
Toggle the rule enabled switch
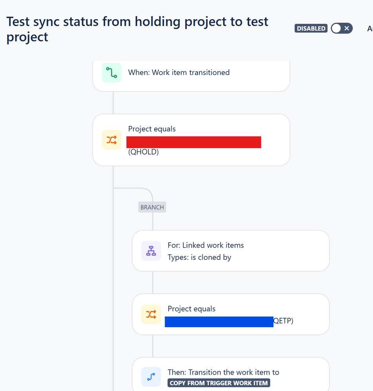coord(342,28)
